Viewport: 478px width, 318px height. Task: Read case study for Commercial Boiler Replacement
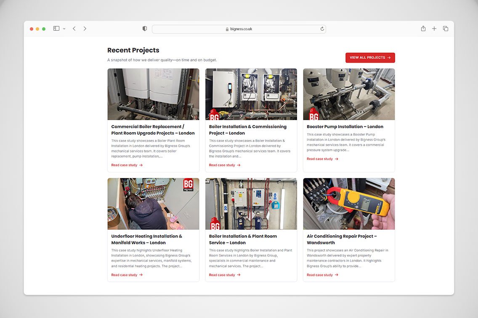[127, 165]
